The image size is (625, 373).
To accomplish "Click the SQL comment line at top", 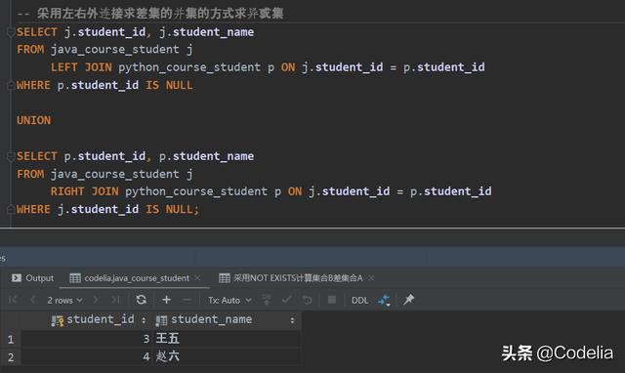I will click(x=149, y=14).
